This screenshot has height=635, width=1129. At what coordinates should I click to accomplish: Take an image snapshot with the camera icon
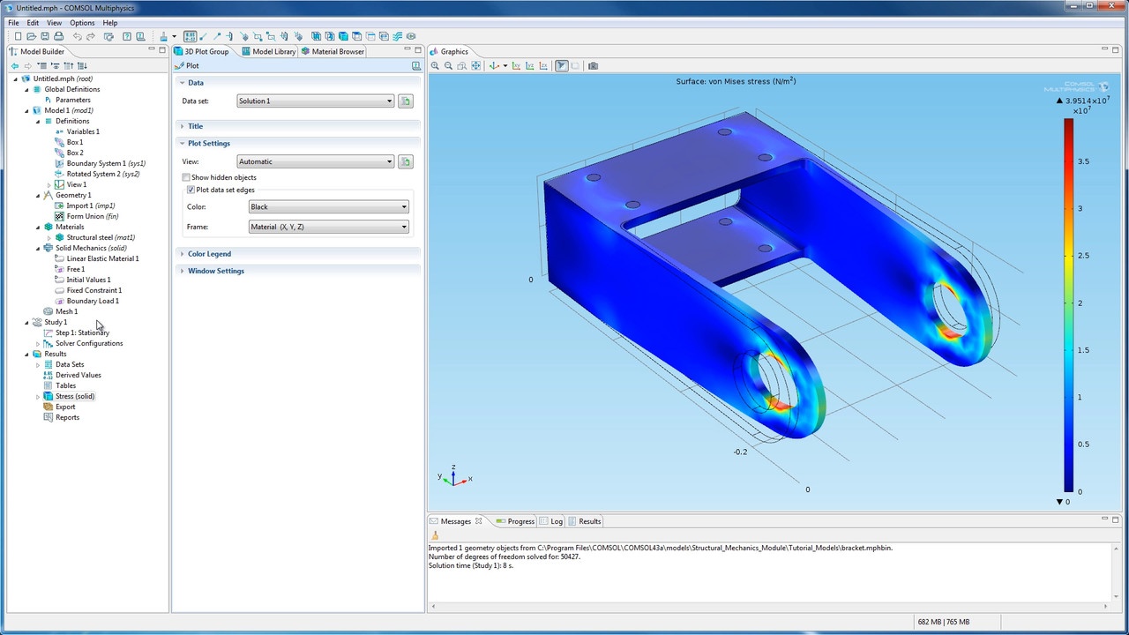point(593,66)
